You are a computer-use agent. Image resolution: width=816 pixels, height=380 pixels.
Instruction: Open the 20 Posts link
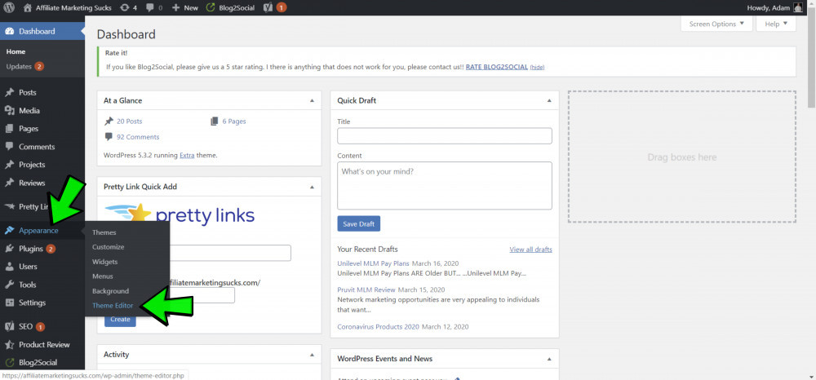click(x=129, y=122)
